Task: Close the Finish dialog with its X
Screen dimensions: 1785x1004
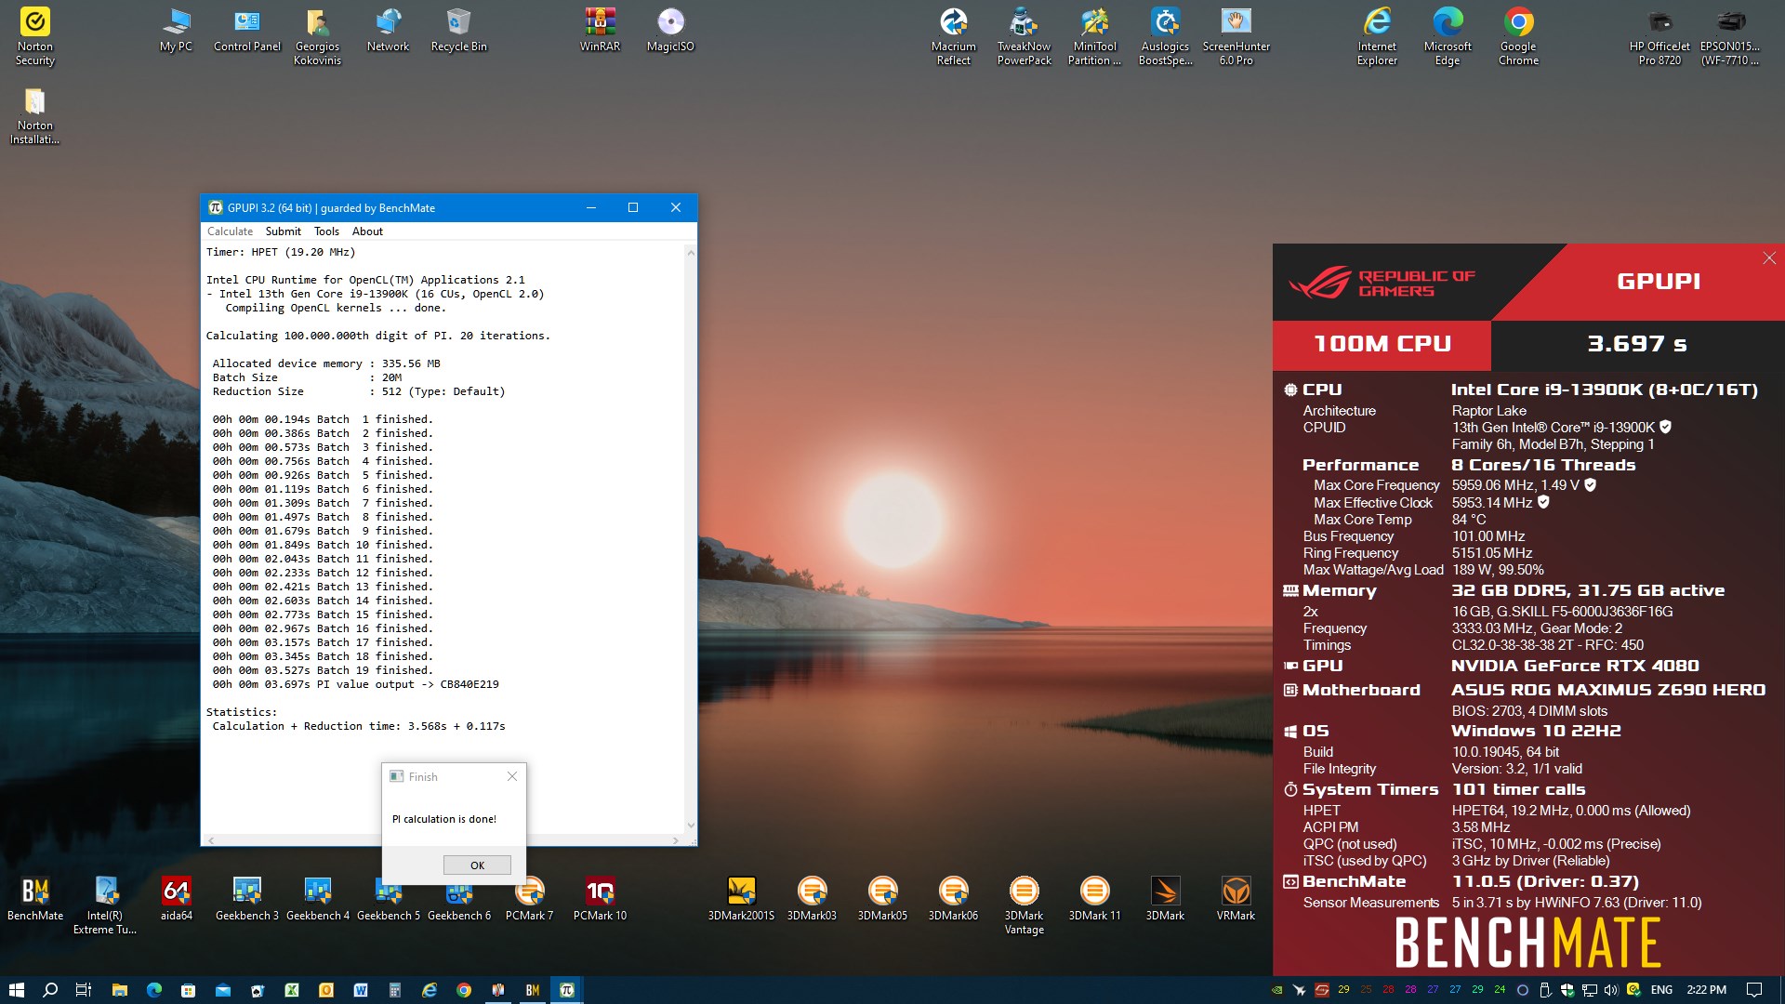Action: [511, 776]
